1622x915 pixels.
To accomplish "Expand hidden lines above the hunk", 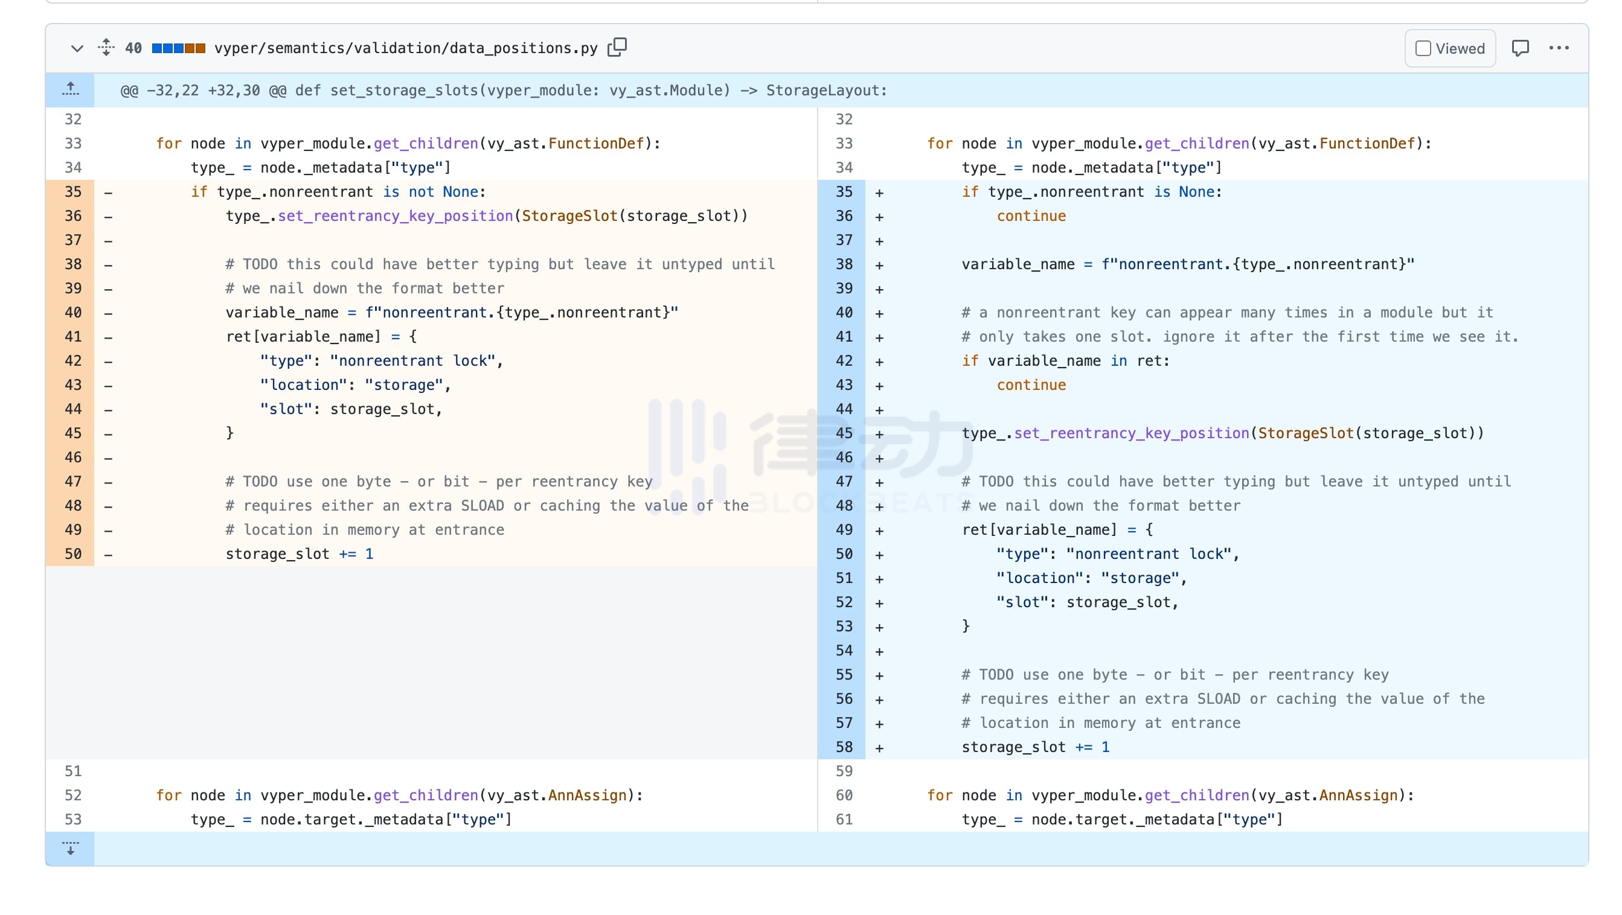I will coord(71,89).
